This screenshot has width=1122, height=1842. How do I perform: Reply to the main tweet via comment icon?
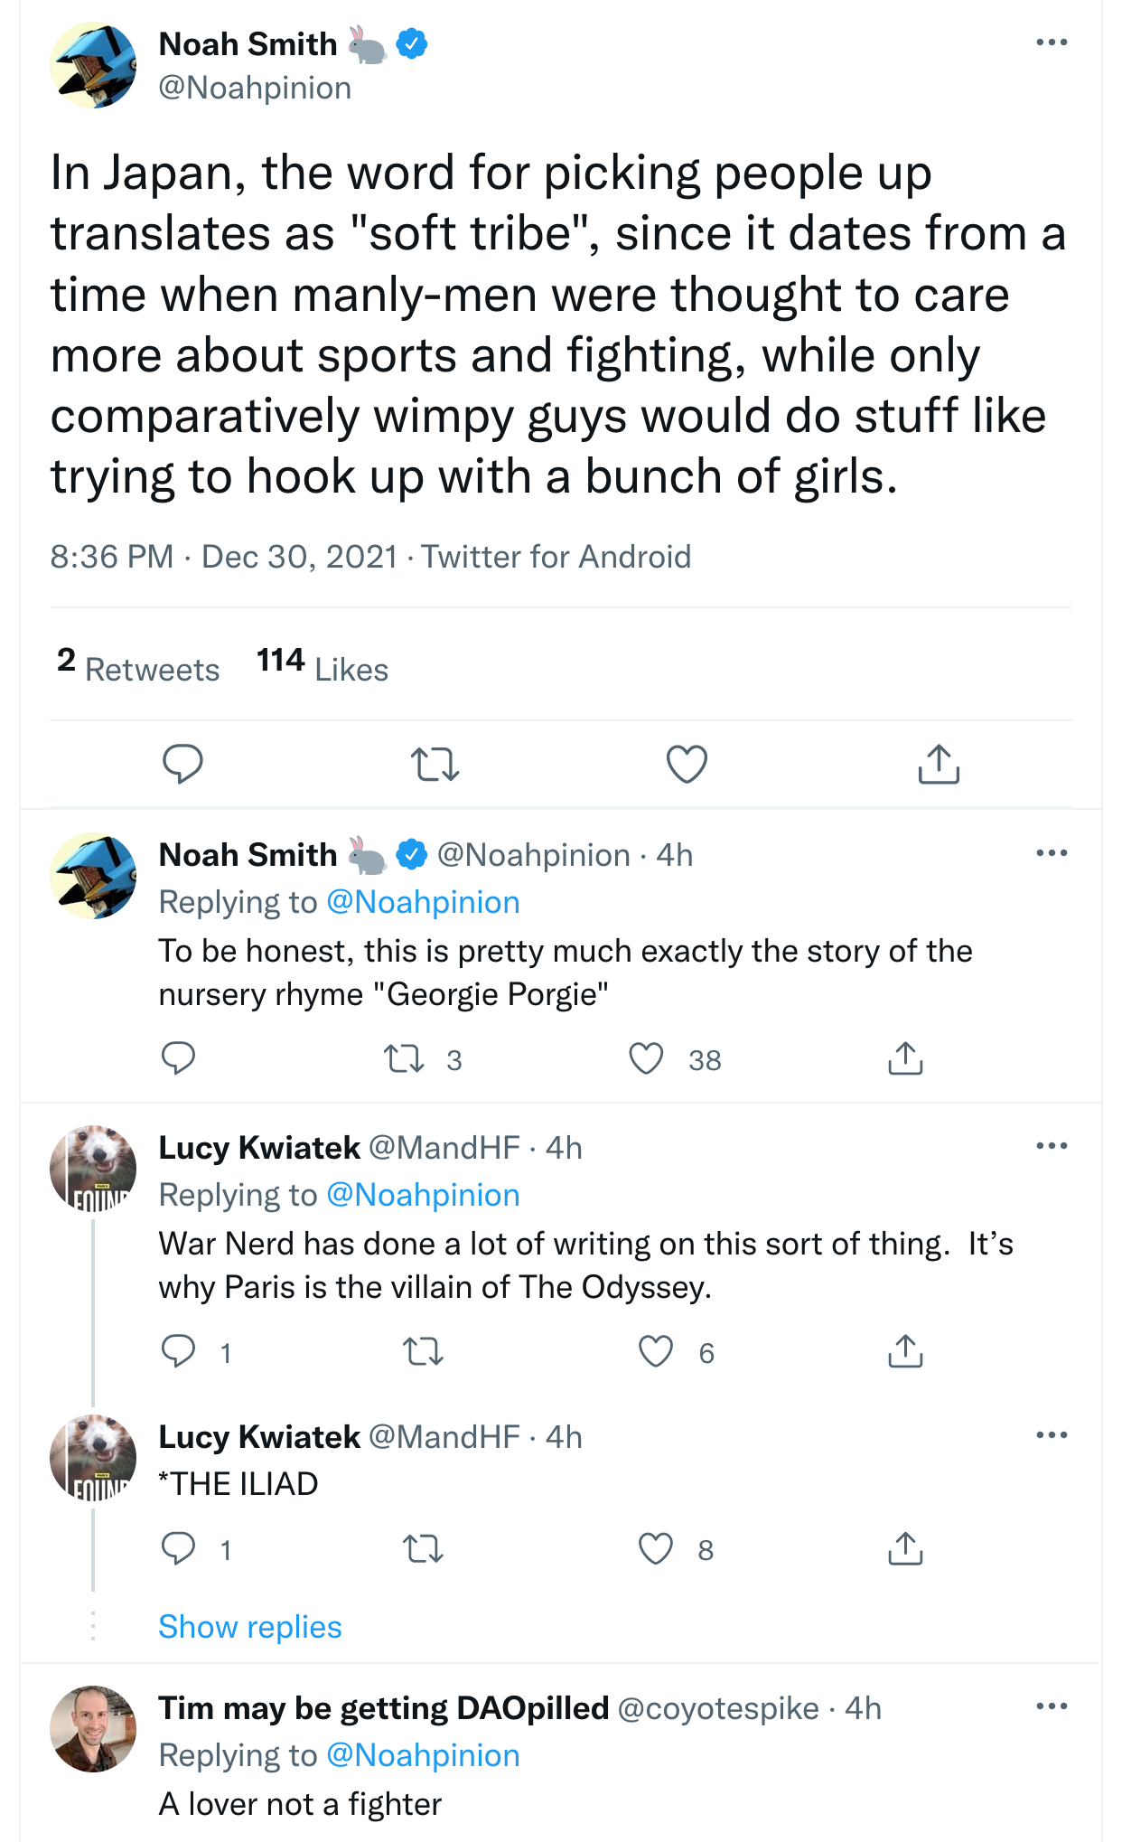tap(182, 765)
